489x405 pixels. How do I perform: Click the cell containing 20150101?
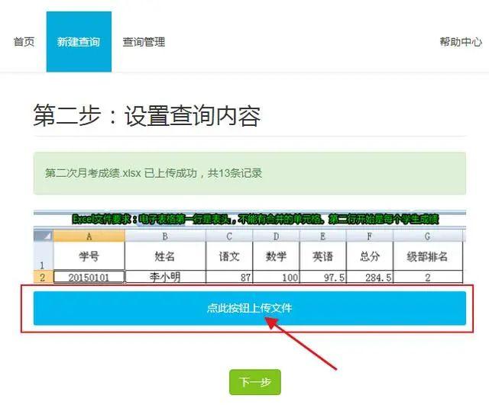(x=89, y=277)
